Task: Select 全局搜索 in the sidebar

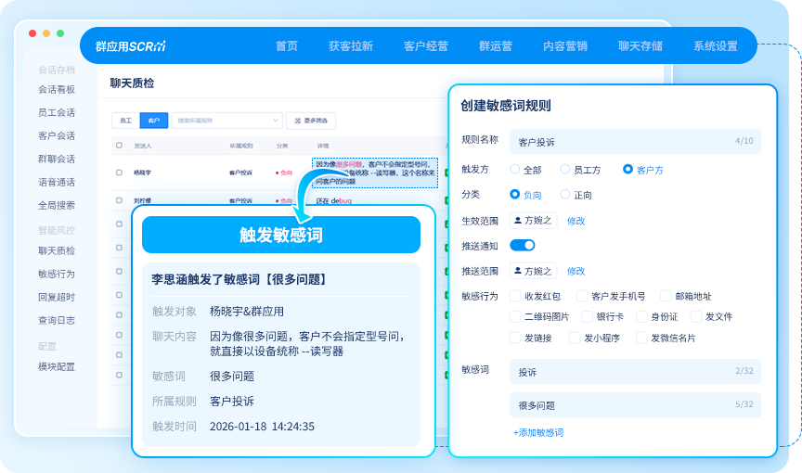Action: [57, 205]
